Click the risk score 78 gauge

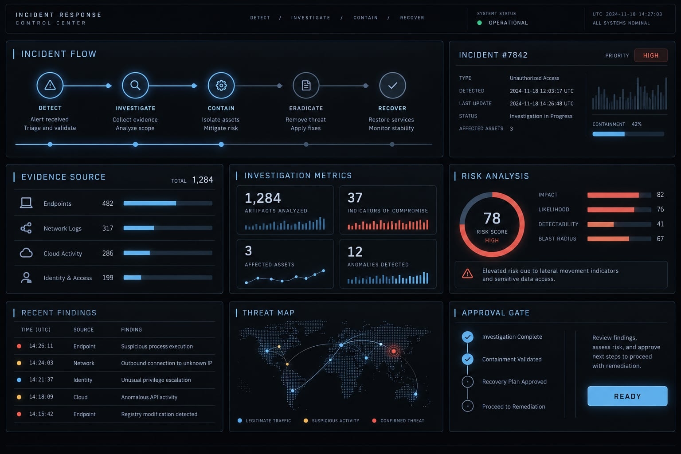(x=492, y=224)
